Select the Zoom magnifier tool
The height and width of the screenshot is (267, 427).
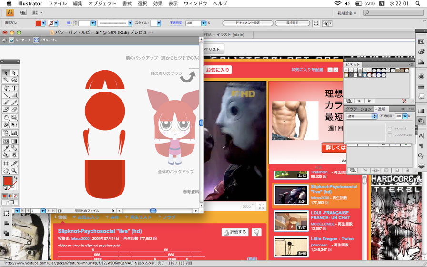[14, 171]
